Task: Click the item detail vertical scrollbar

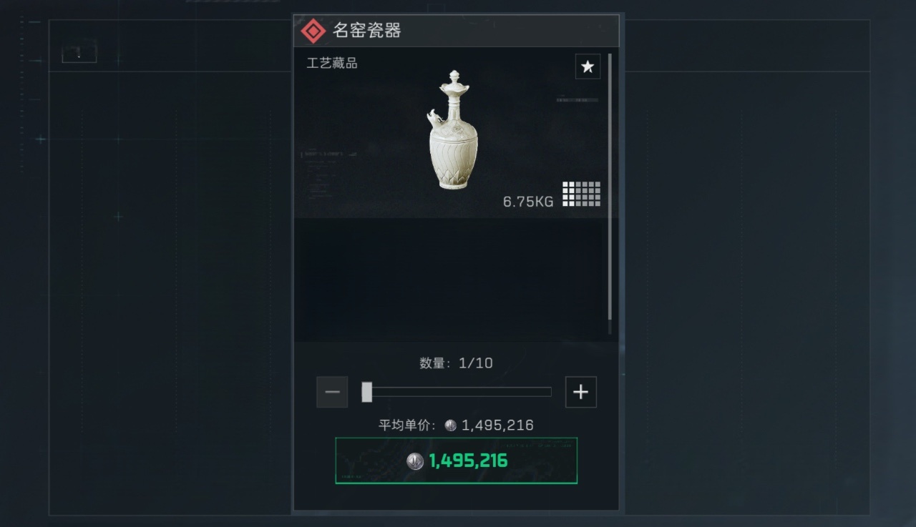Action: [610, 186]
